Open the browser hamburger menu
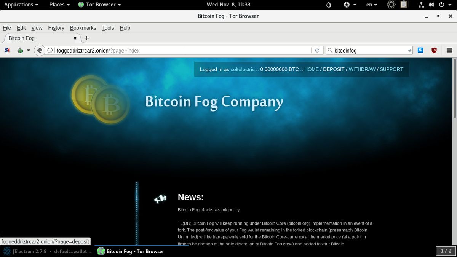This screenshot has height=257, width=457. tap(449, 50)
